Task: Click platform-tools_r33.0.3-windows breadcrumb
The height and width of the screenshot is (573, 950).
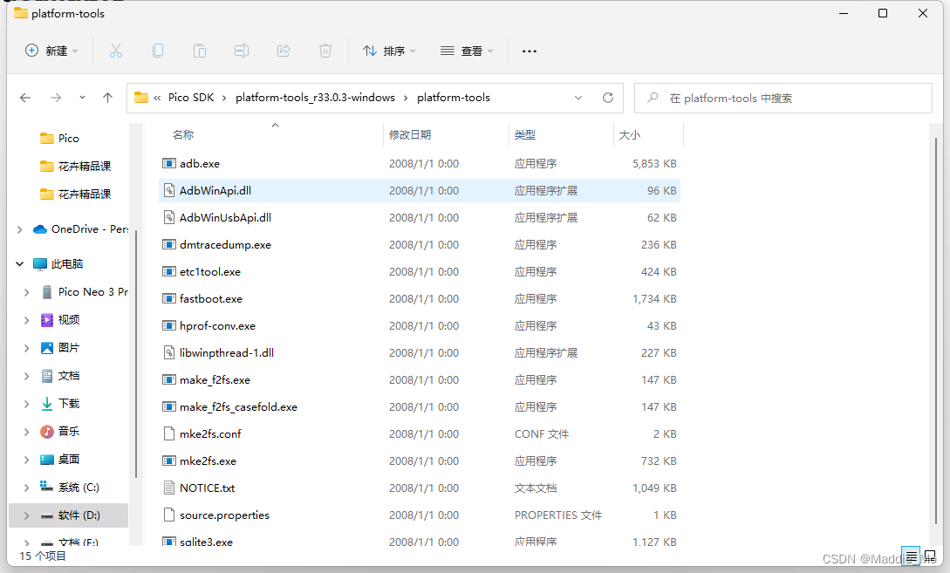Action: click(315, 98)
